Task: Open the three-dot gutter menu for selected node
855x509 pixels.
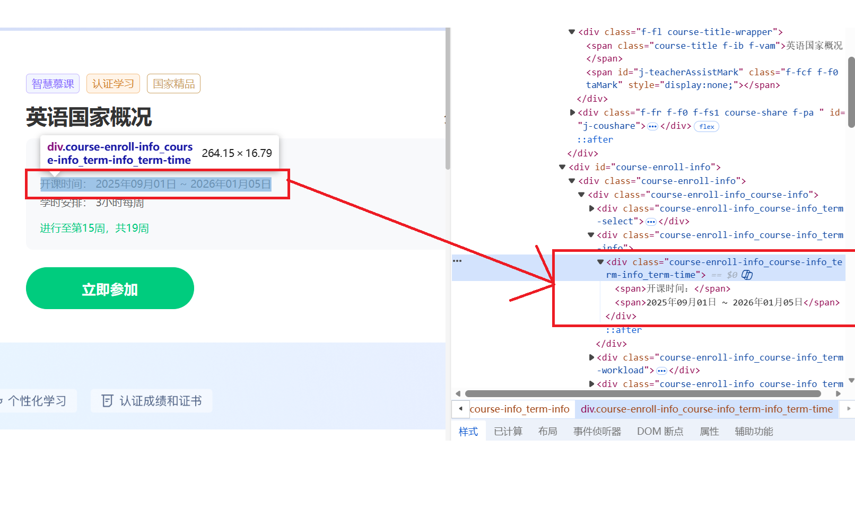Action: [x=457, y=261]
